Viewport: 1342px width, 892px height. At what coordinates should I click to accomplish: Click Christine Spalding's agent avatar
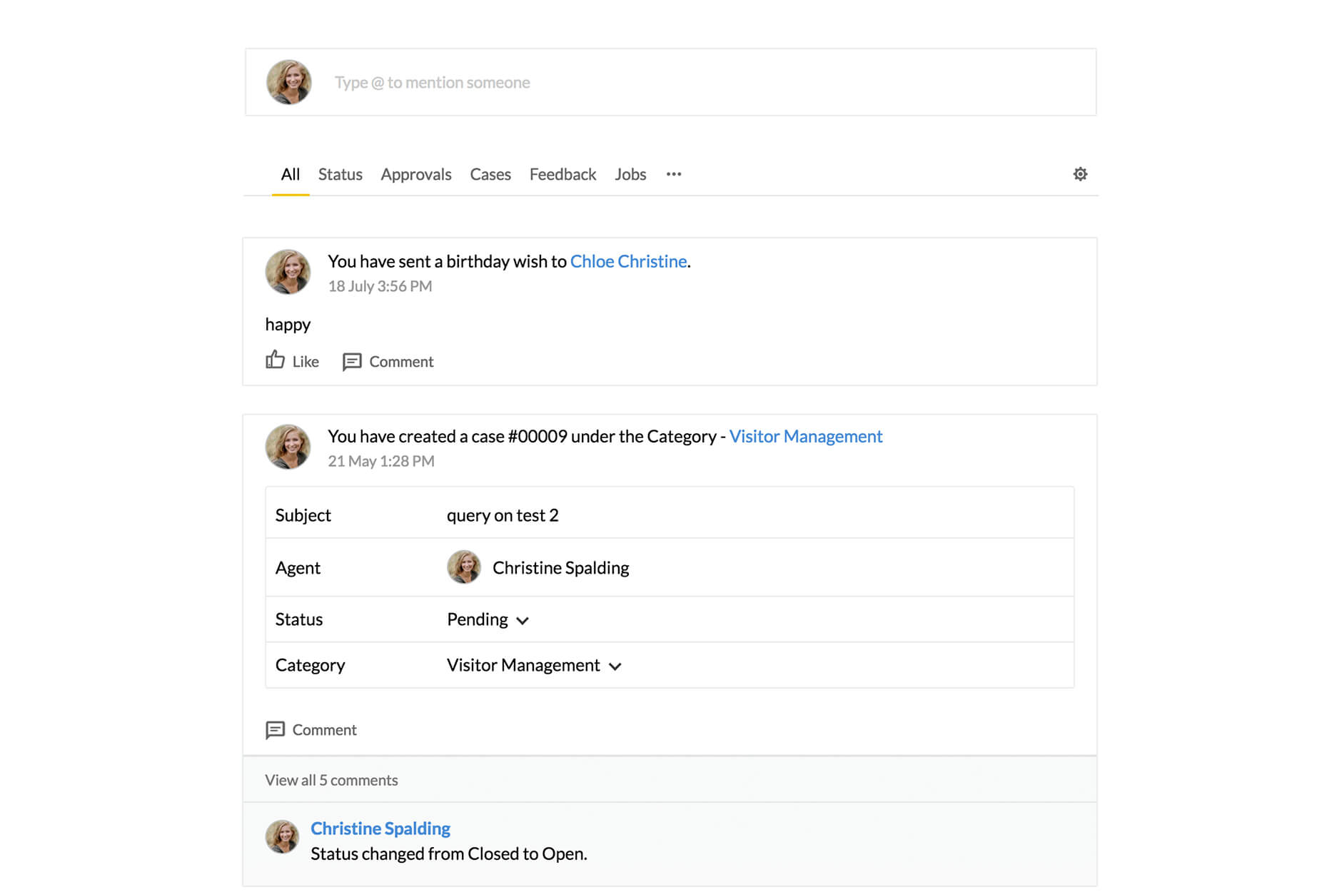pos(464,567)
